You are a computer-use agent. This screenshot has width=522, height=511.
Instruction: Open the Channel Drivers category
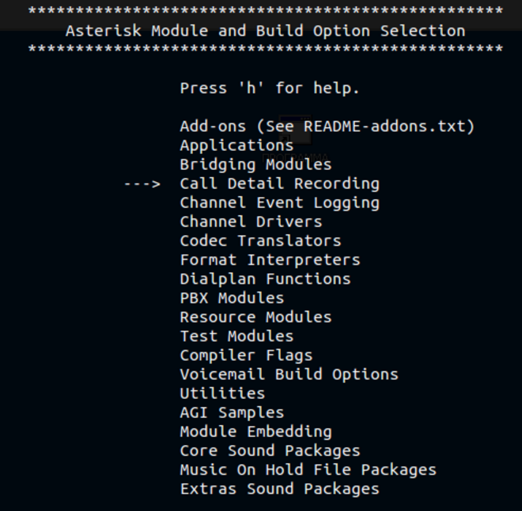click(x=250, y=222)
